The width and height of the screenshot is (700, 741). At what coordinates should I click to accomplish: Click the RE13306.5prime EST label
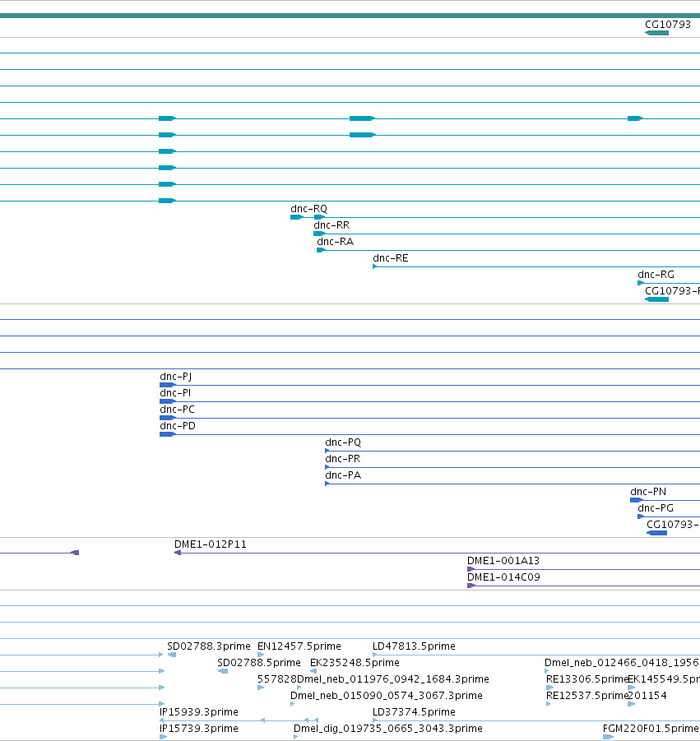[587, 679]
